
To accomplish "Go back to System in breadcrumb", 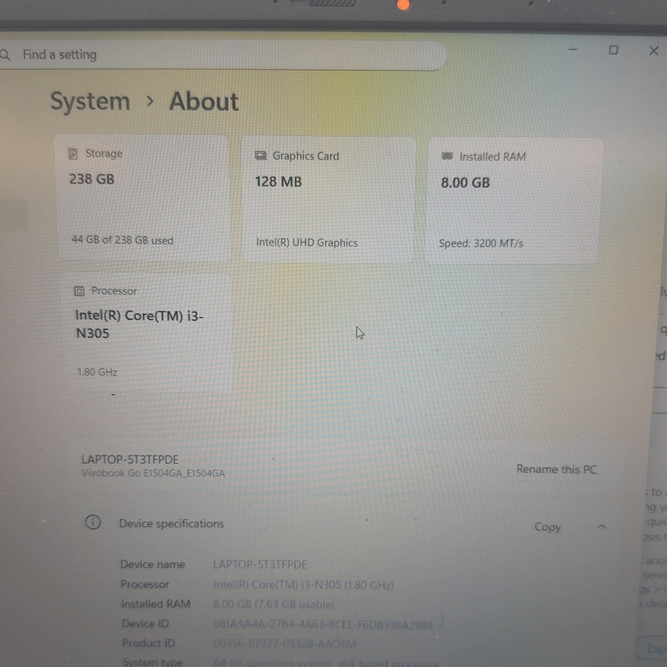I will (90, 101).
